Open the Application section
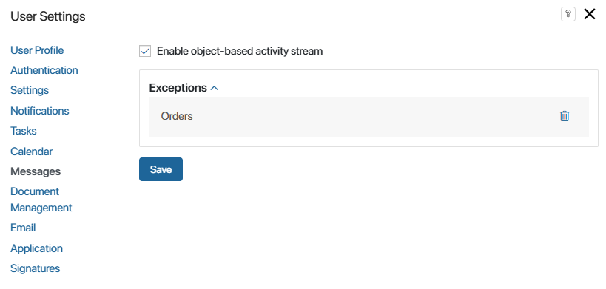This screenshot has height=289, width=606. (36, 248)
